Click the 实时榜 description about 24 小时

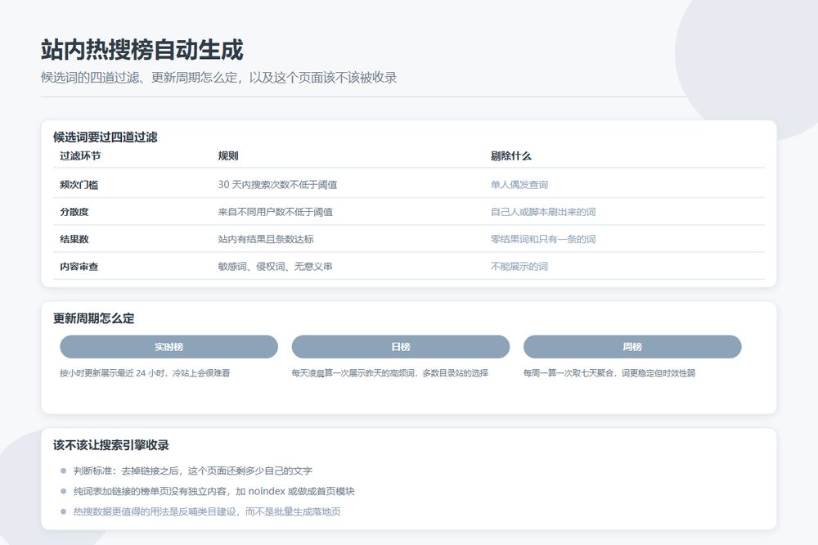tap(145, 373)
